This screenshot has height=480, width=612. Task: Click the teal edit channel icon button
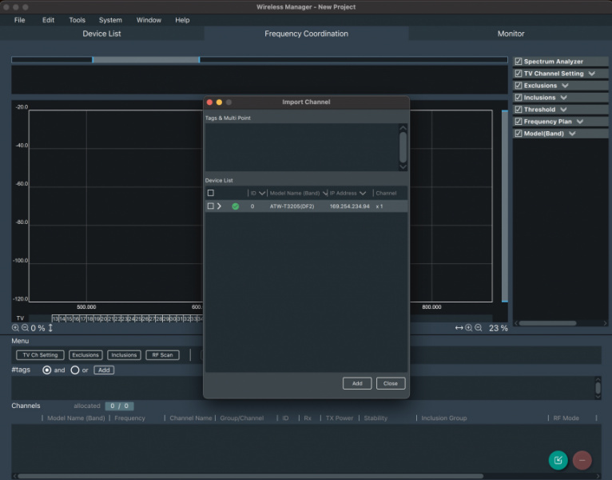(558, 460)
